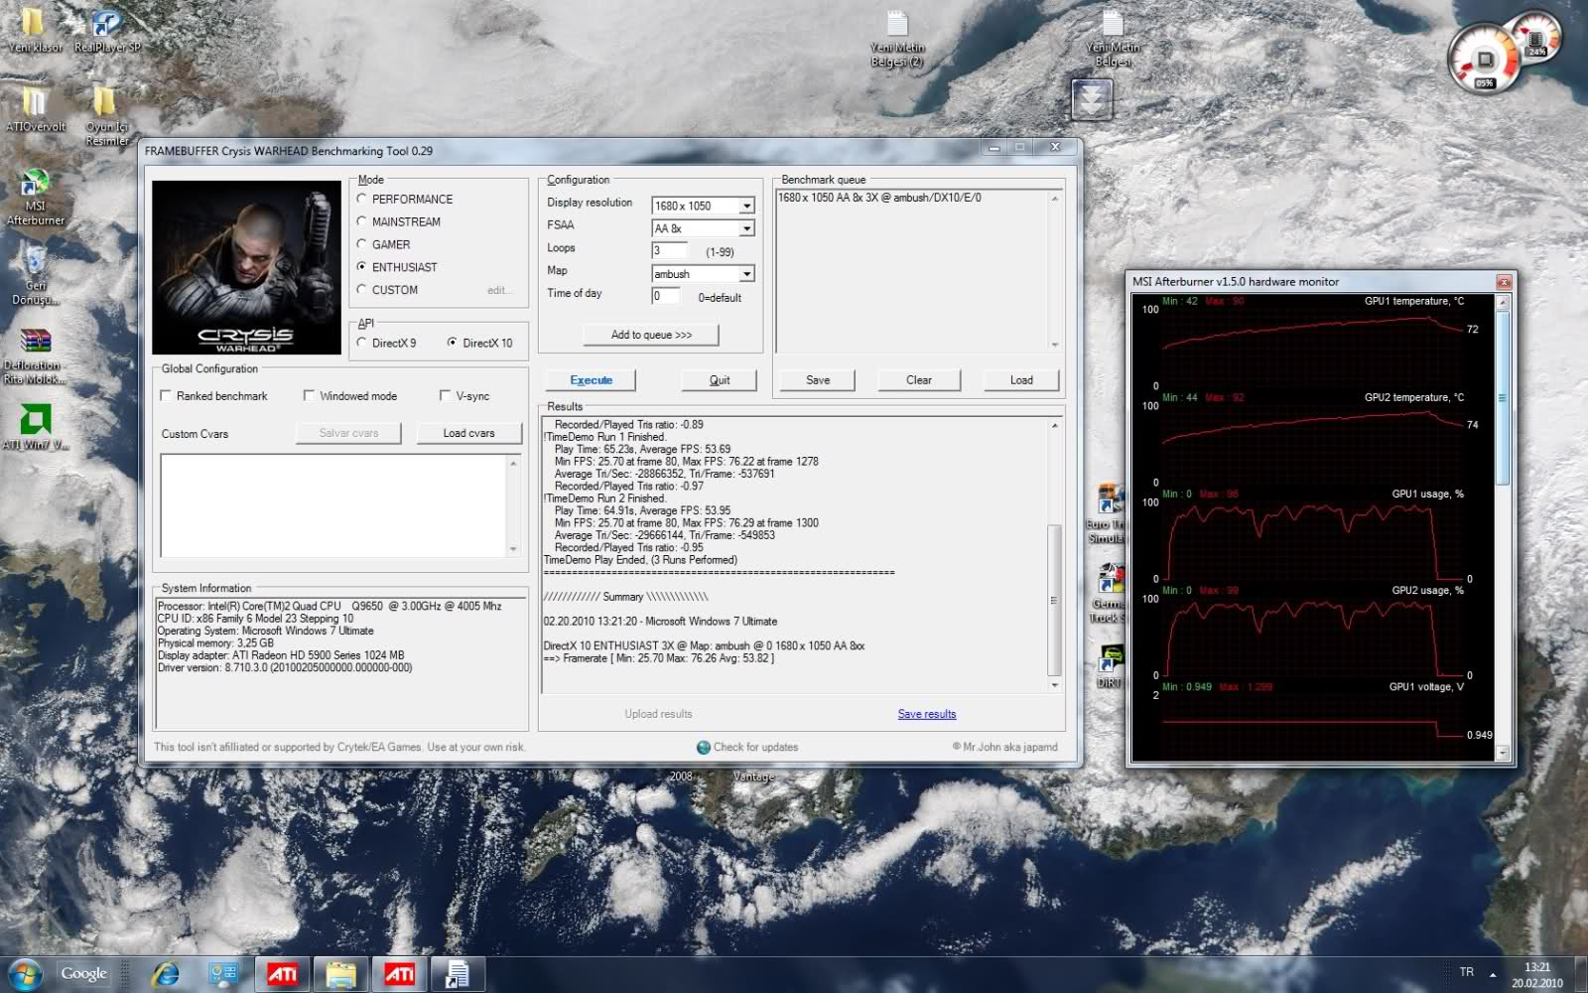Image resolution: width=1588 pixels, height=993 pixels.
Task: Select the queued 1680x1050 ambush benchmark entry
Action: tap(879, 198)
